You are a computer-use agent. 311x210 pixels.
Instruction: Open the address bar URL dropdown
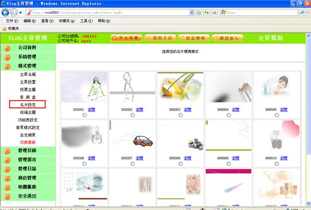pyautogui.click(x=192, y=12)
